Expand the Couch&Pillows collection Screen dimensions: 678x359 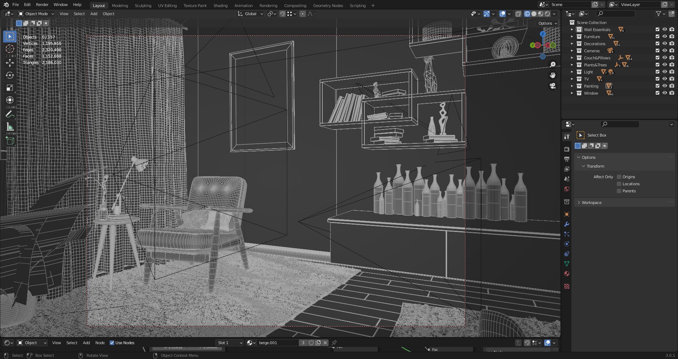(572, 58)
